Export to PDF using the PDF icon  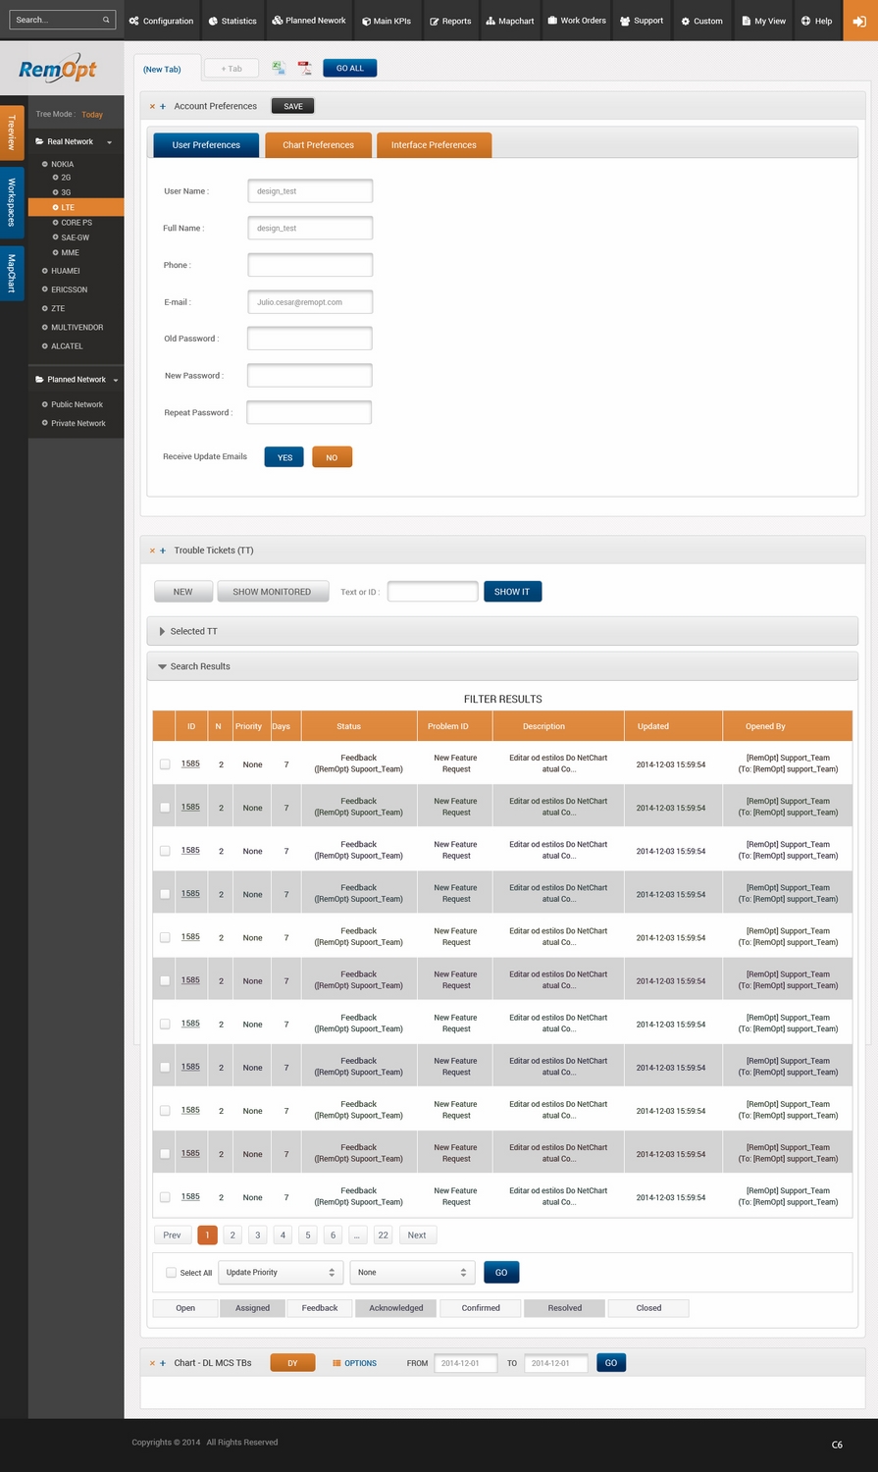305,68
